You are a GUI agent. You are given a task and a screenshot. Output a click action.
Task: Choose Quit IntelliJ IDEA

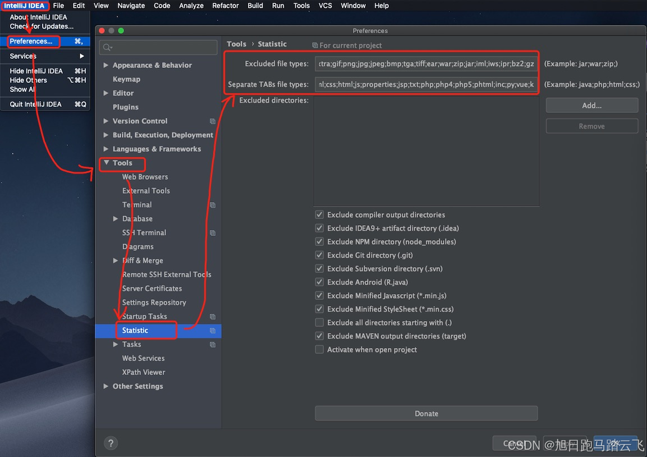[45, 104]
